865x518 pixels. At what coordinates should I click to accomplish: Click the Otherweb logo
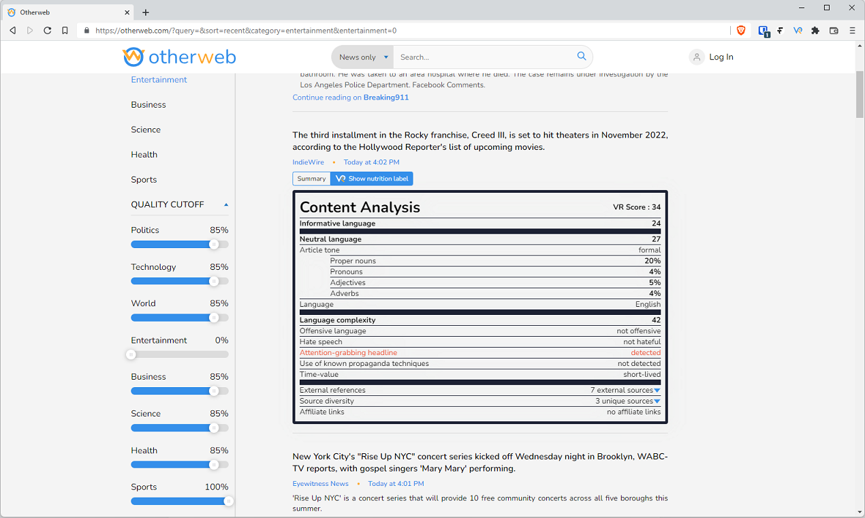click(180, 57)
